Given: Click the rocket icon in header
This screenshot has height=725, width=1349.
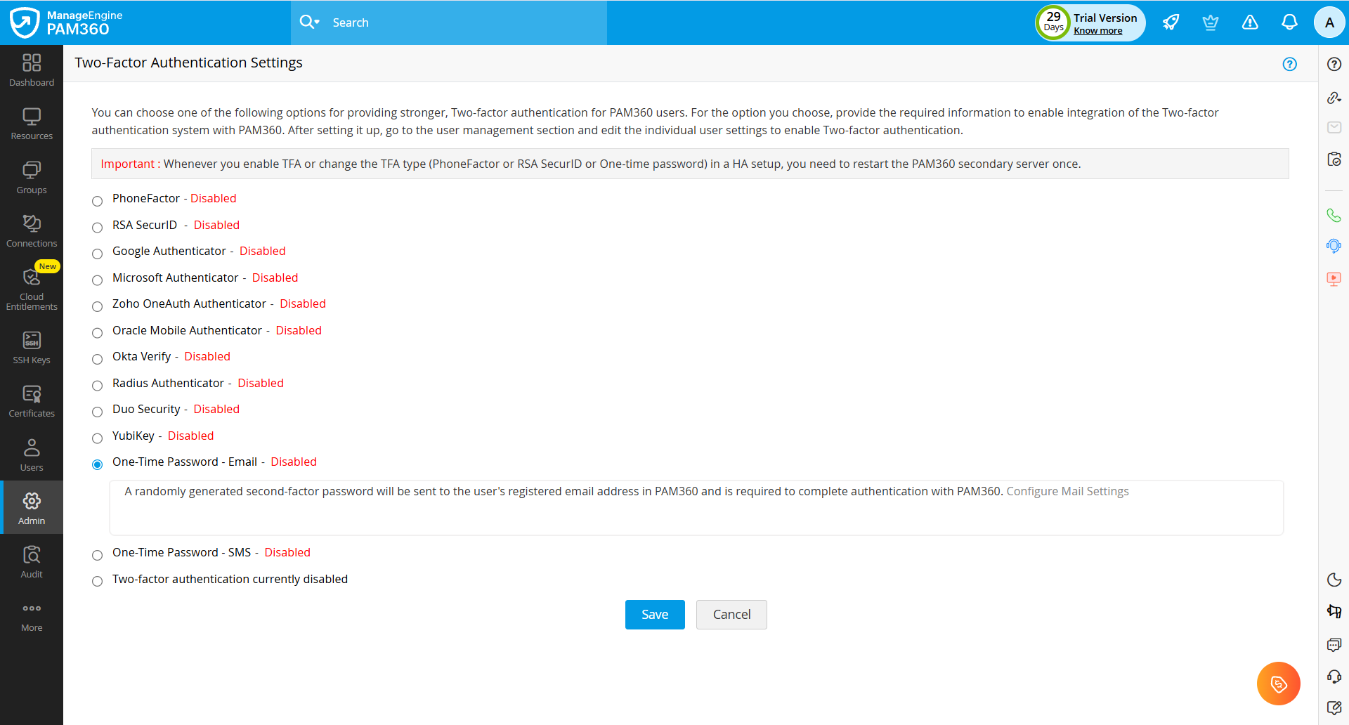Looking at the screenshot, I should click(x=1171, y=22).
